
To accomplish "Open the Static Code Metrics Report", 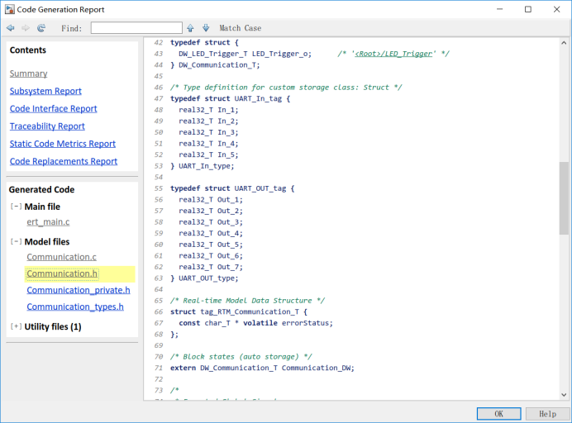I will [x=62, y=144].
